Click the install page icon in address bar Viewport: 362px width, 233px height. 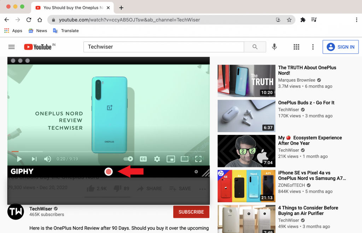278,20
